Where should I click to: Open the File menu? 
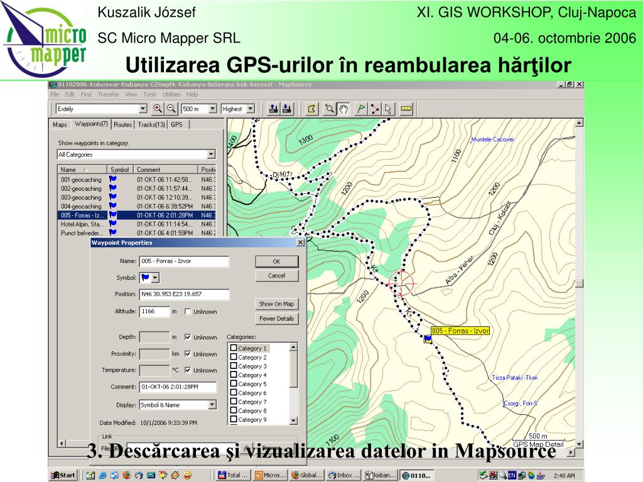[x=55, y=94]
